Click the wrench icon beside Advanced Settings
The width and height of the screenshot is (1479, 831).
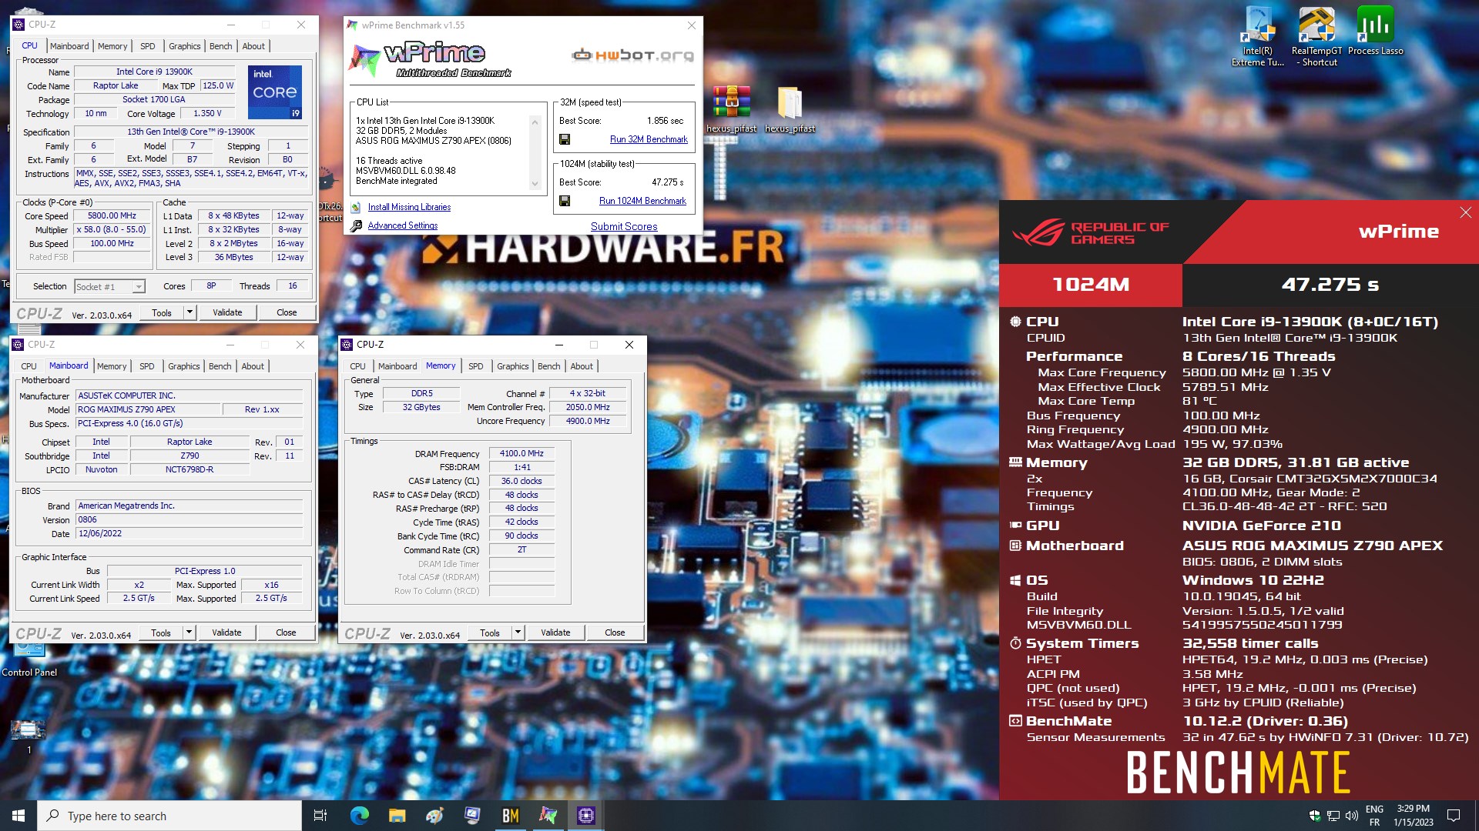[x=356, y=226]
